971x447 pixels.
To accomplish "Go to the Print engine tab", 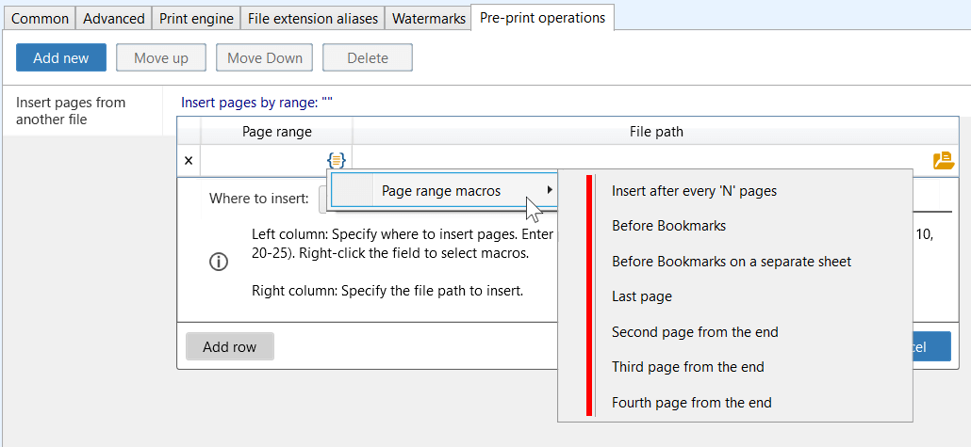I will [x=196, y=19].
